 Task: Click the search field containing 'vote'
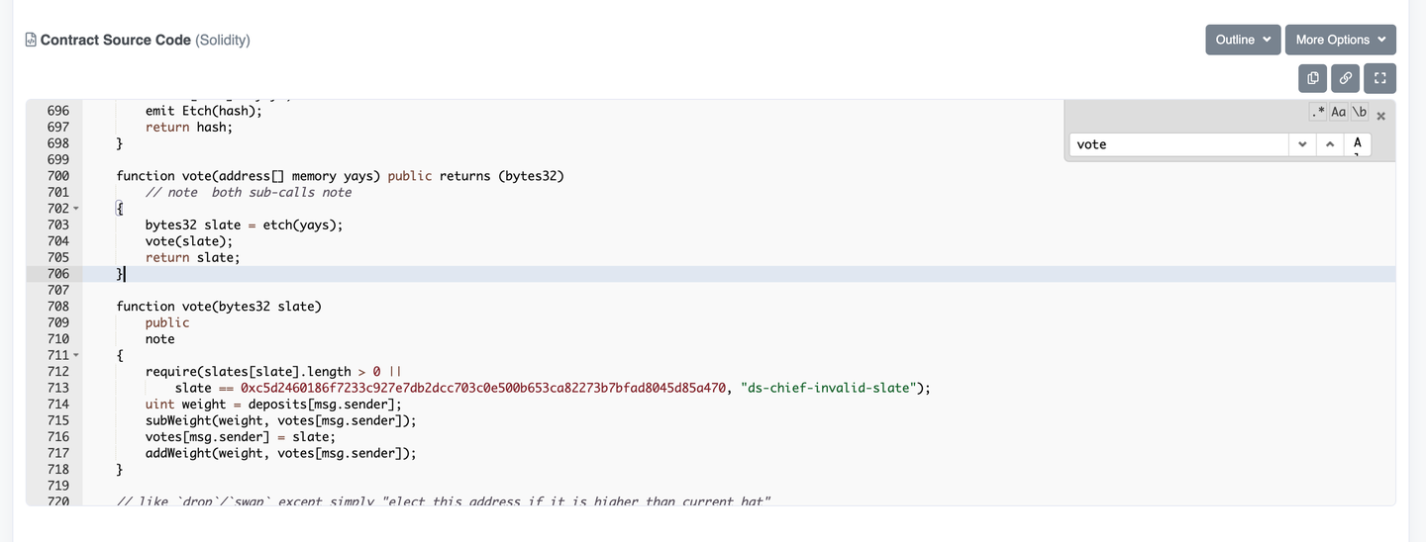pyautogui.click(x=1178, y=144)
